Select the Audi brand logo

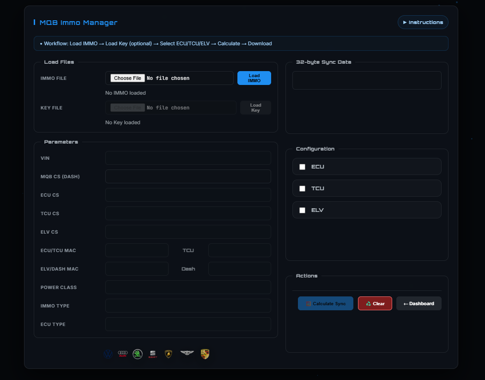coord(122,354)
